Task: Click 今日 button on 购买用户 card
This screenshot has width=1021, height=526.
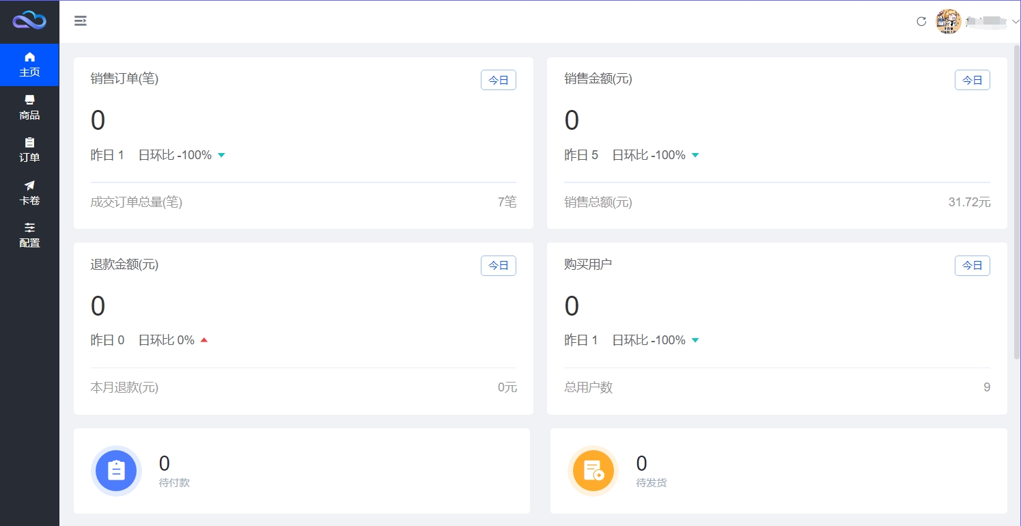Action: [972, 265]
